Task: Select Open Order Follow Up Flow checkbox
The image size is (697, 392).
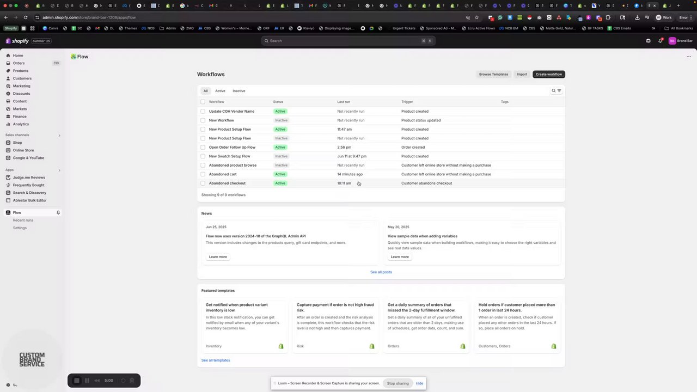Action: pyautogui.click(x=203, y=147)
